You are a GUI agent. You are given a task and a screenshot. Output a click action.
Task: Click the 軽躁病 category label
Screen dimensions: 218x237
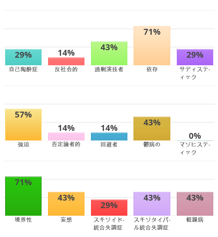[x=195, y=220]
